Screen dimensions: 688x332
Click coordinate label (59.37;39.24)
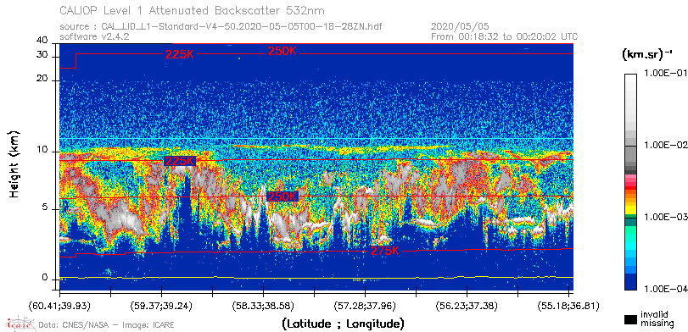pyautogui.click(x=161, y=305)
